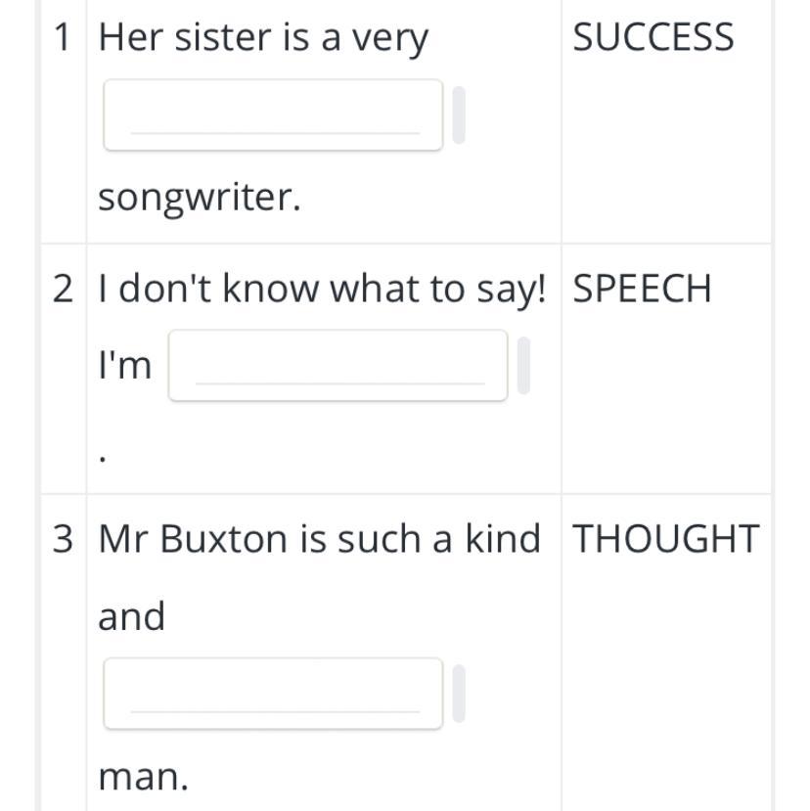Click row number 3

pos(64,539)
